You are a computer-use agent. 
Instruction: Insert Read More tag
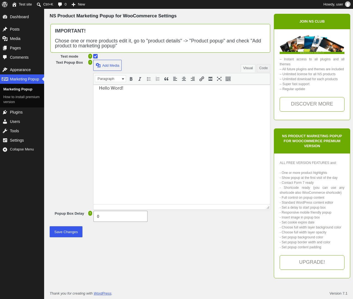point(210,79)
